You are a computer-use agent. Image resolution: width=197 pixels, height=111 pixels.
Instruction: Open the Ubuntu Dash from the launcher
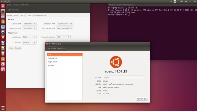tap(3, 6)
